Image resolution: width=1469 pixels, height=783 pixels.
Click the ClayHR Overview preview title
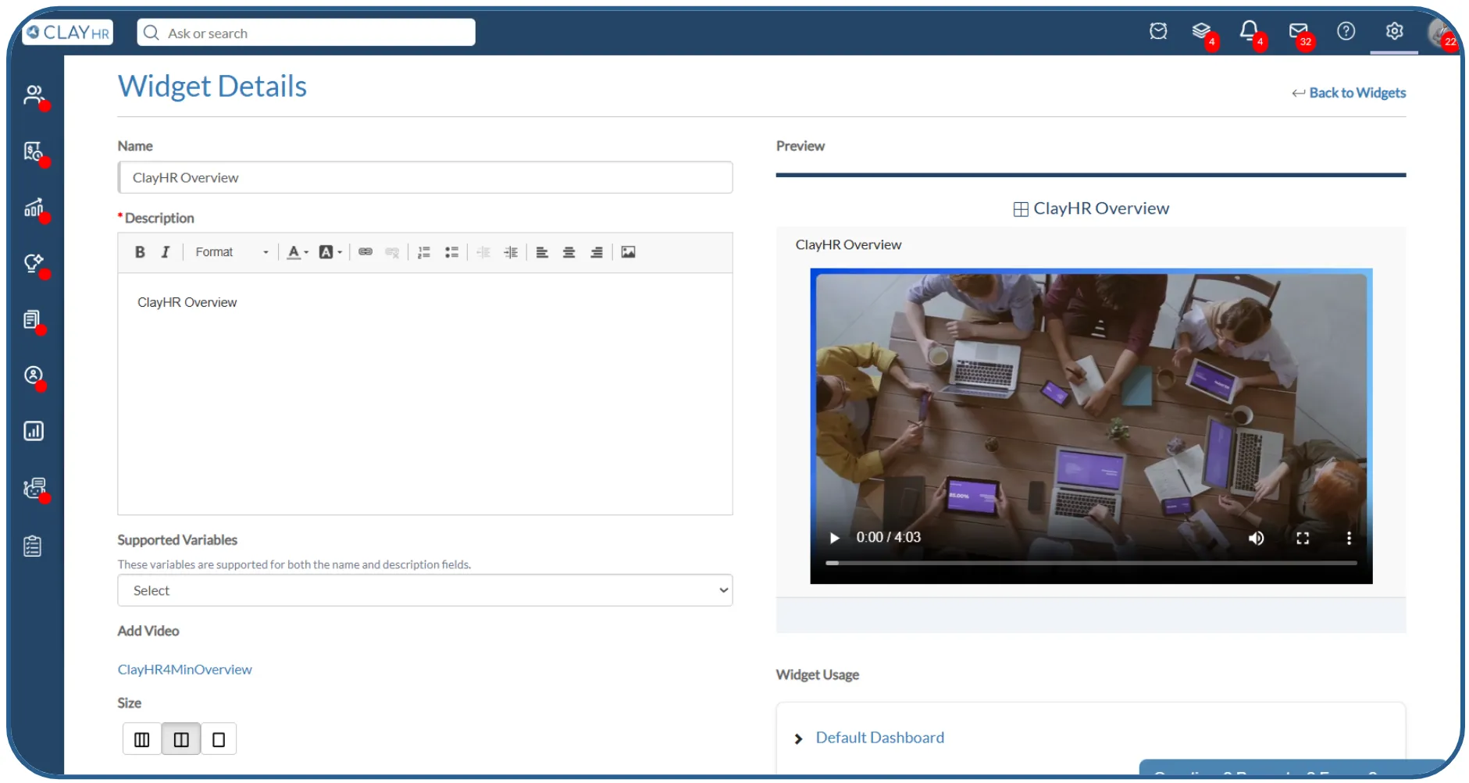pyautogui.click(x=1101, y=208)
